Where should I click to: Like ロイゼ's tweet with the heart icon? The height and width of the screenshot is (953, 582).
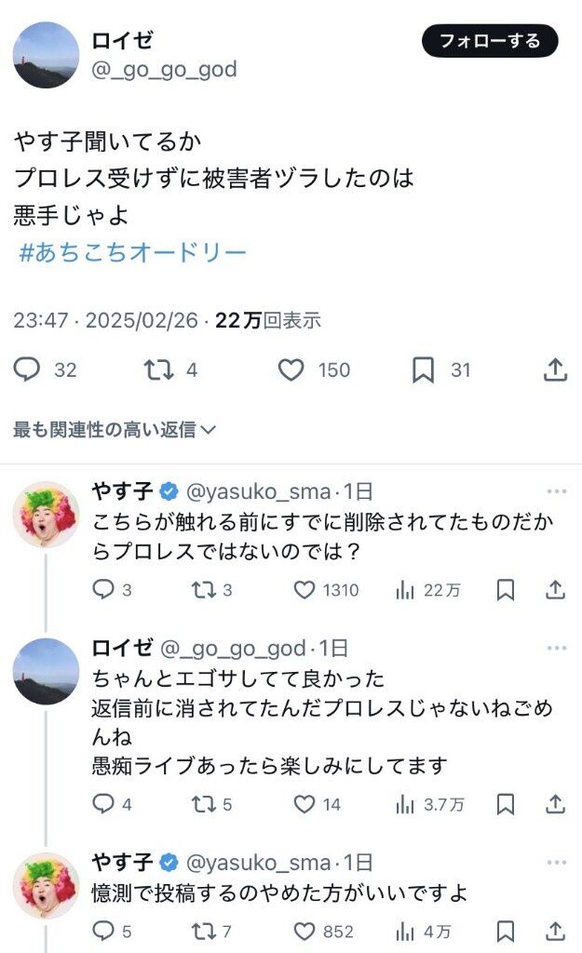click(x=291, y=370)
